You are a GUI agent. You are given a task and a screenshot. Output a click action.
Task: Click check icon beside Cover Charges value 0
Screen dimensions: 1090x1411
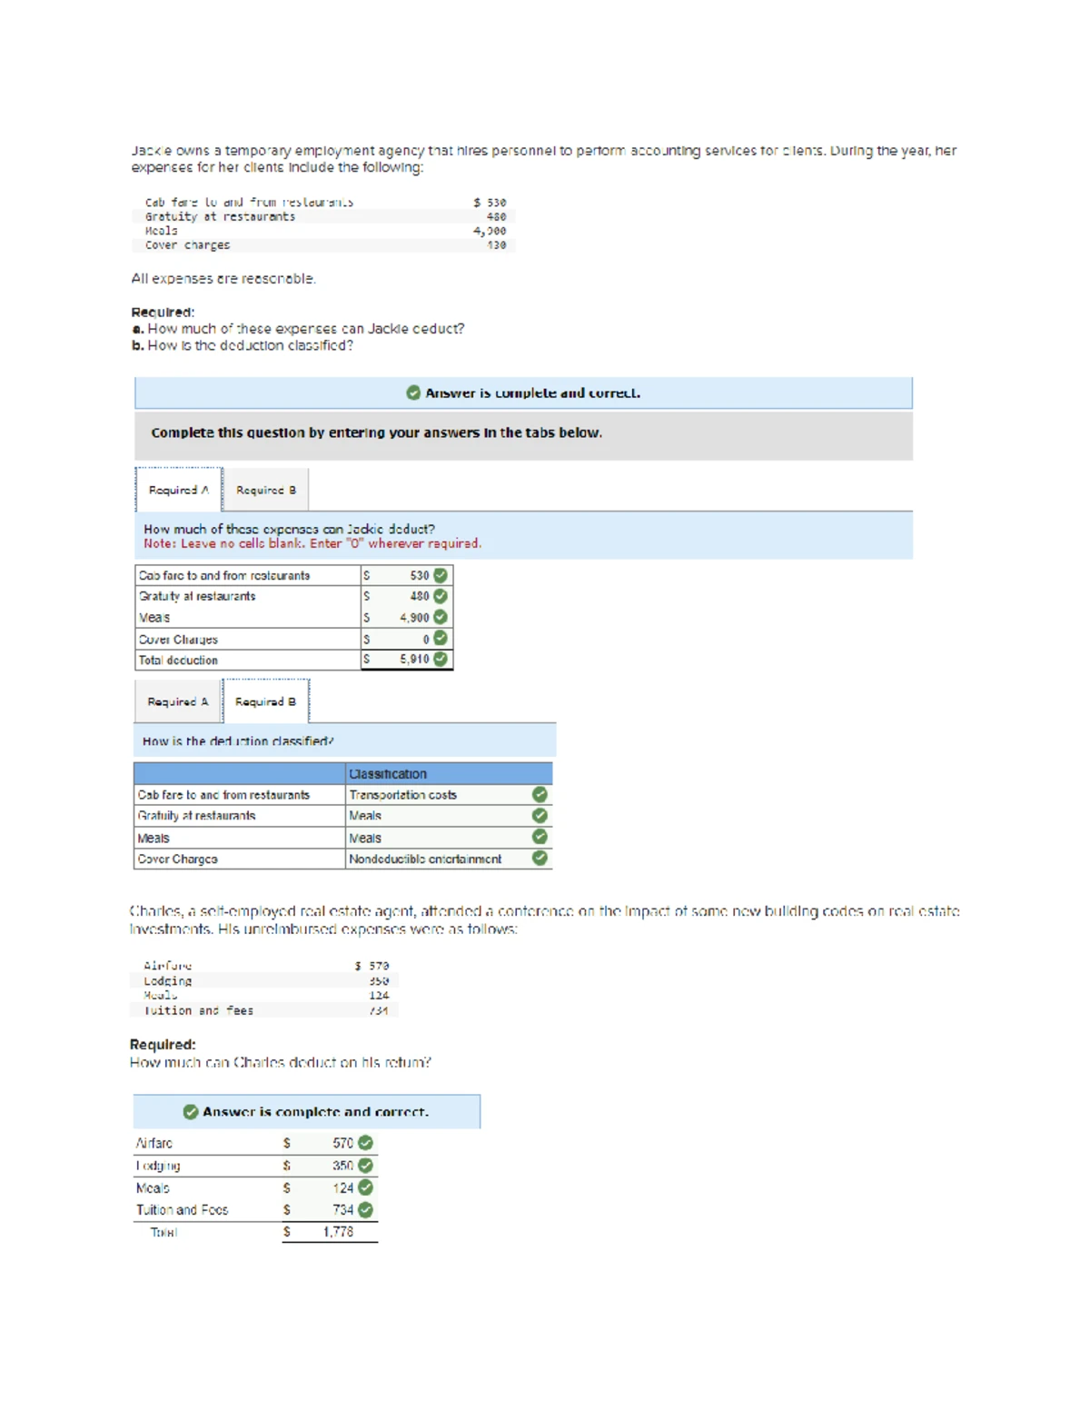[441, 638]
